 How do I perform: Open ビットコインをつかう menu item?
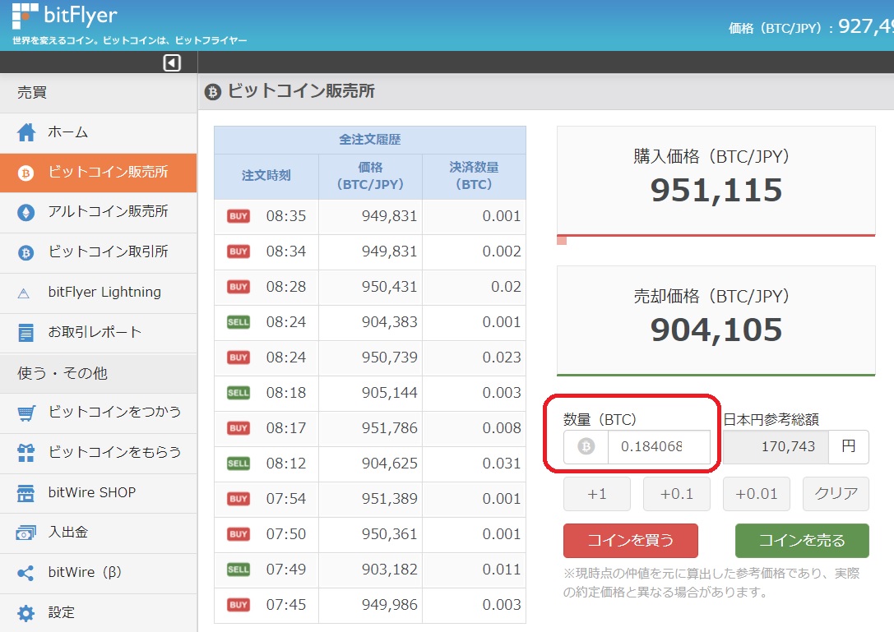99,413
